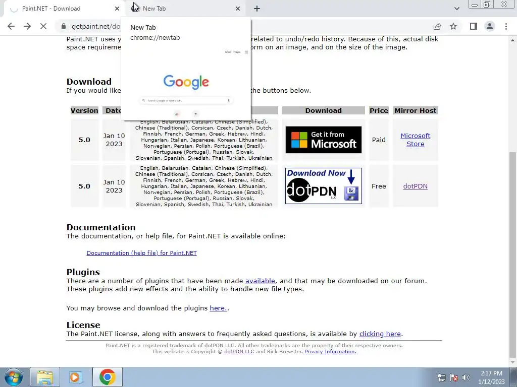The width and height of the screenshot is (517, 387).
Task: Click the scrollbar down arrow
Action: pos(512,363)
